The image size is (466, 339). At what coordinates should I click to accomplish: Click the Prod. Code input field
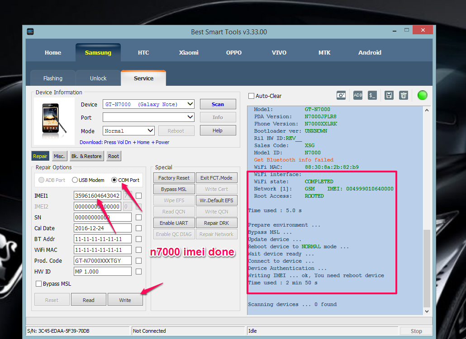103,261
